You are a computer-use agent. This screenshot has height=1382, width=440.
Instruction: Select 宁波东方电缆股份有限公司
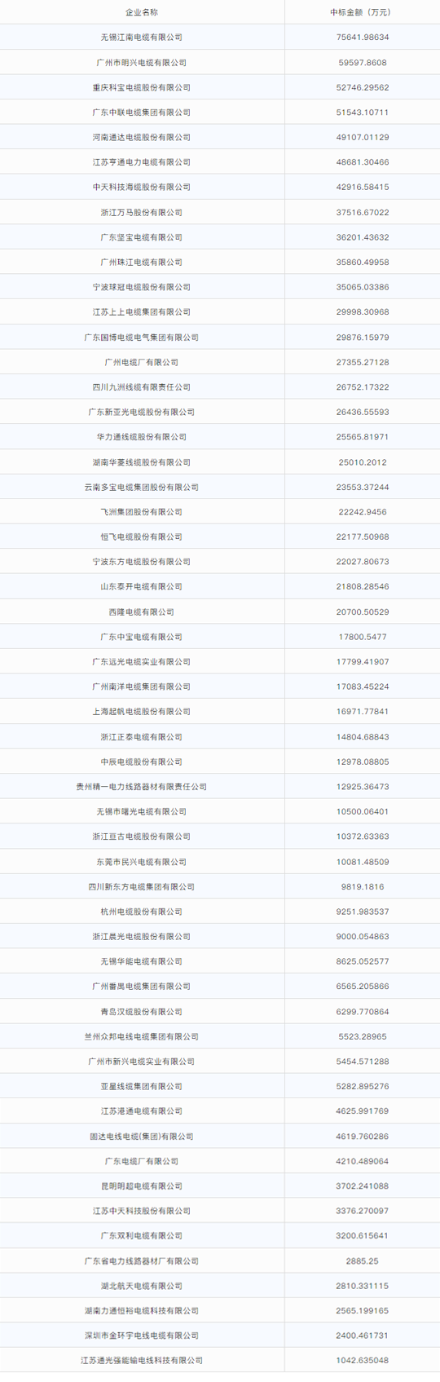[x=142, y=561]
